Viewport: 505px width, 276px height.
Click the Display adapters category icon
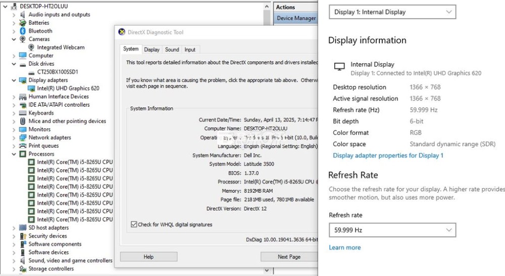(x=23, y=80)
